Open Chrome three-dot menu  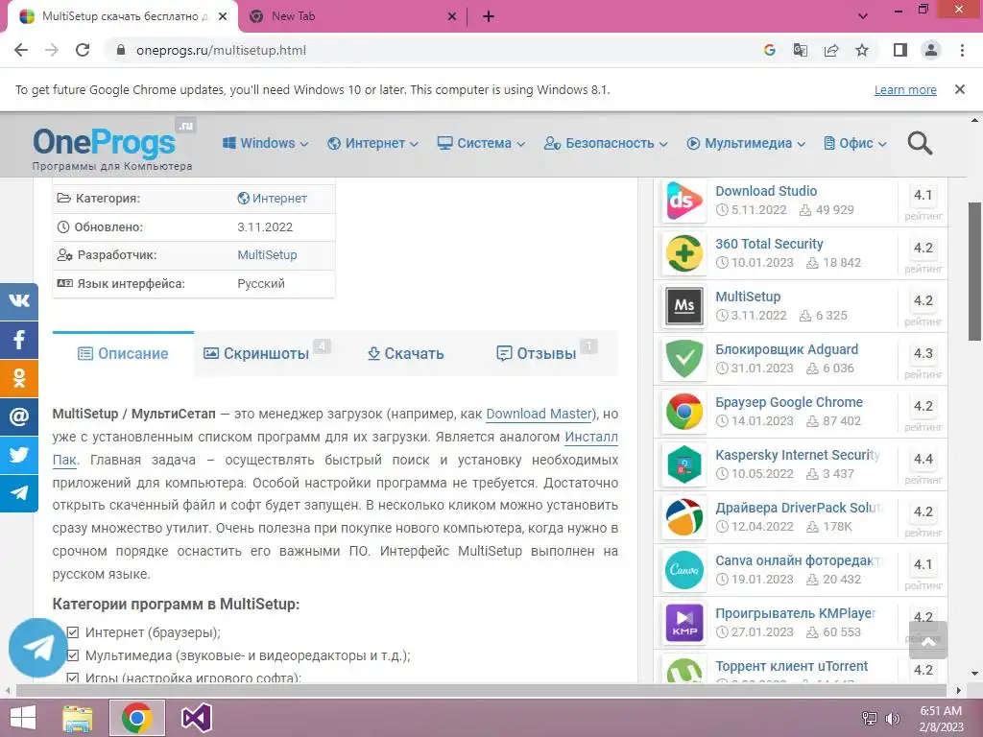pyautogui.click(x=962, y=50)
